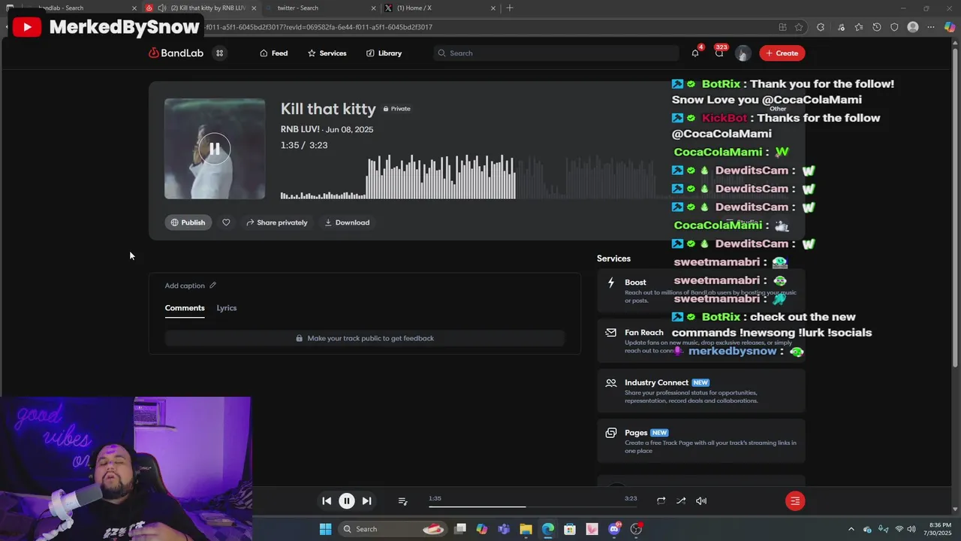Click Share privately
This screenshot has height=541, width=961.
point(276,222)
